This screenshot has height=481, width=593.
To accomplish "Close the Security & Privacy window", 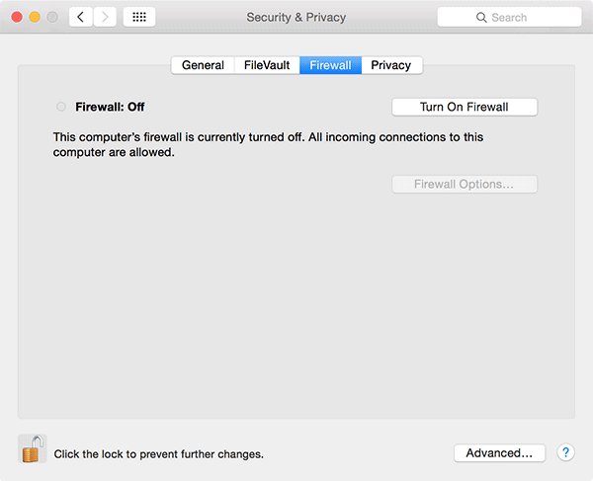I will (15, 18).
